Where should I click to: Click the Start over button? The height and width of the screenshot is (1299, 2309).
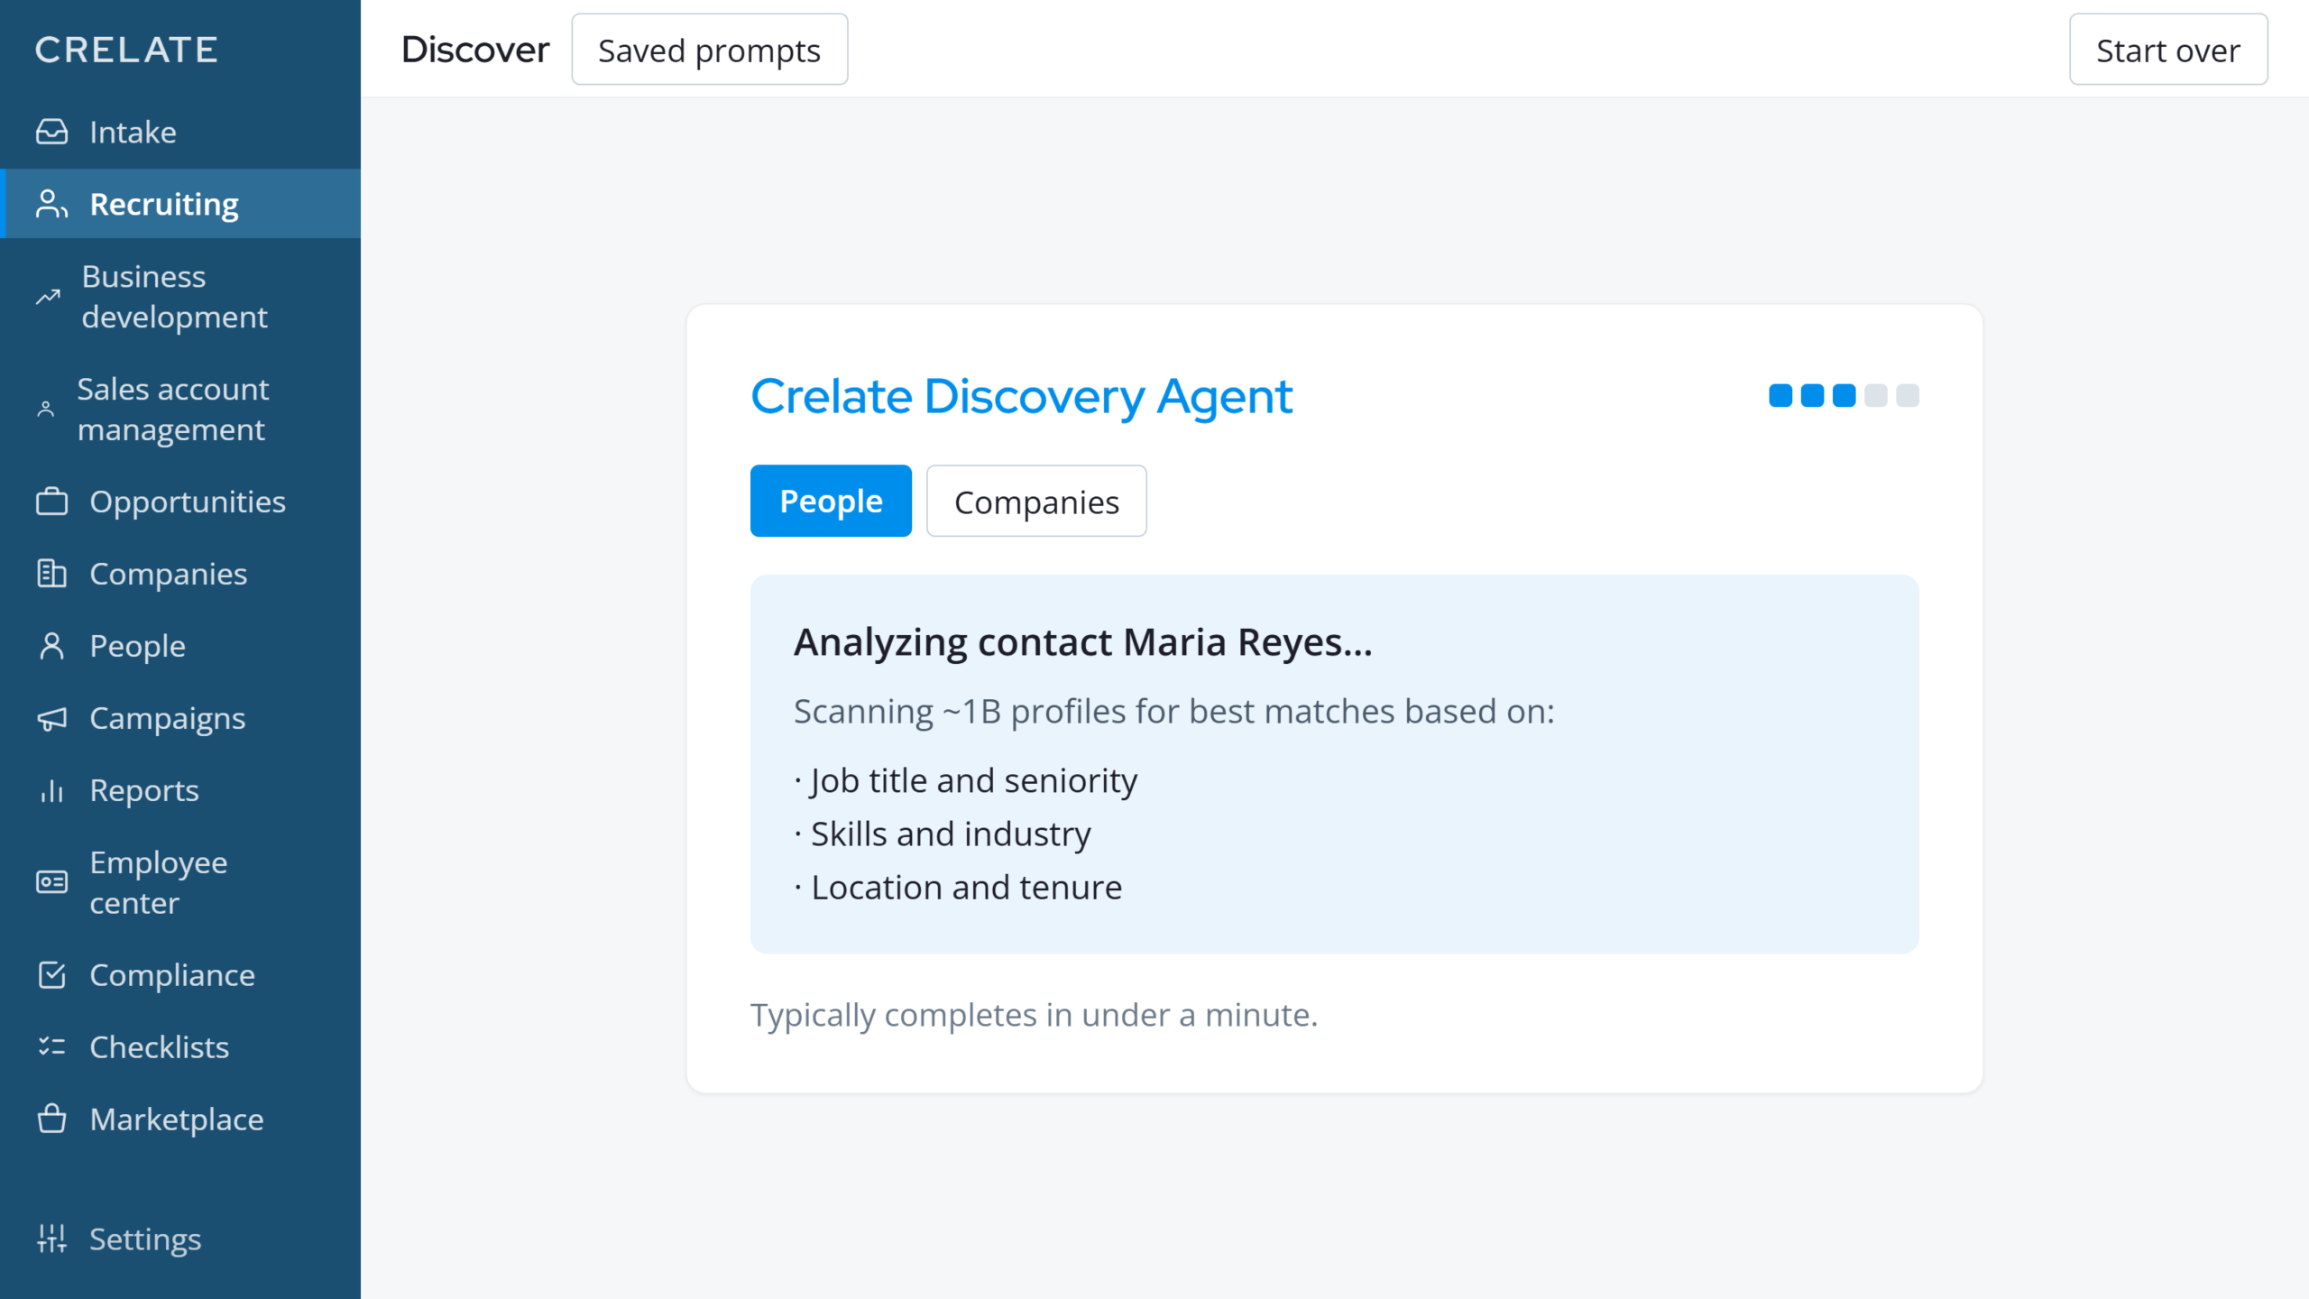pos(2168,50)
